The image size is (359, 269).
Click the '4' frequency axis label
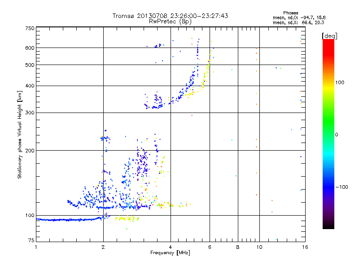click(x=171, y=247)
